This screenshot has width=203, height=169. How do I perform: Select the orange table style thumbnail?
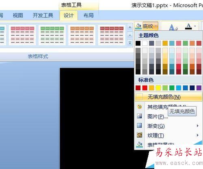click(x=82, y=35)
